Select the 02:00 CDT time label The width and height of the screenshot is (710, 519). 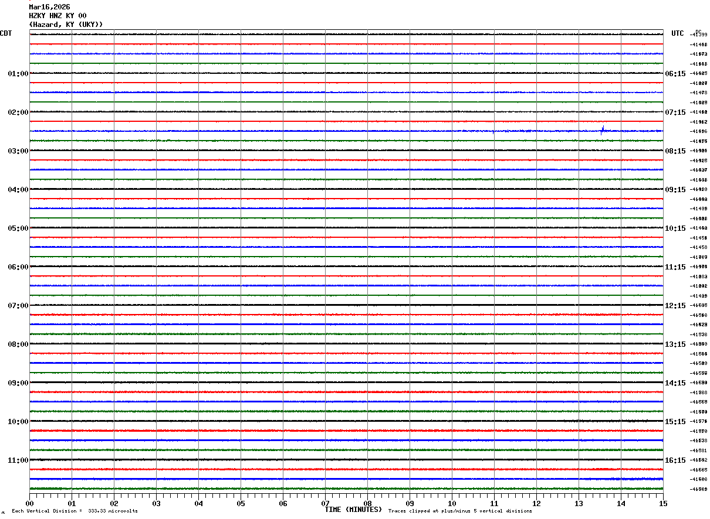[x=18, y=112]
